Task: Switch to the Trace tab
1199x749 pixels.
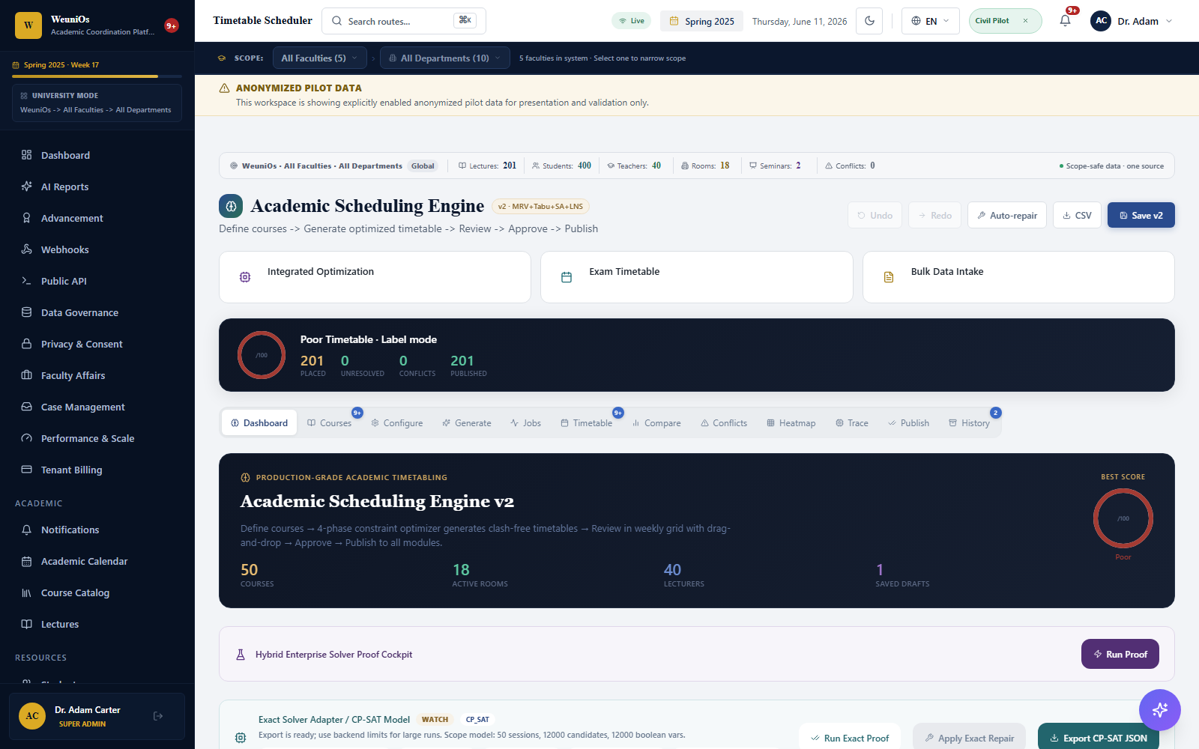Action: pos(852,423)
